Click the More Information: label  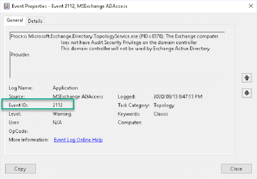(29, 140)
